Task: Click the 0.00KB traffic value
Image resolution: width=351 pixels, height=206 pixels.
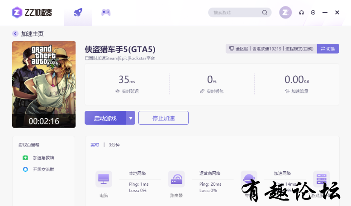Action: (x=297, y=79)
